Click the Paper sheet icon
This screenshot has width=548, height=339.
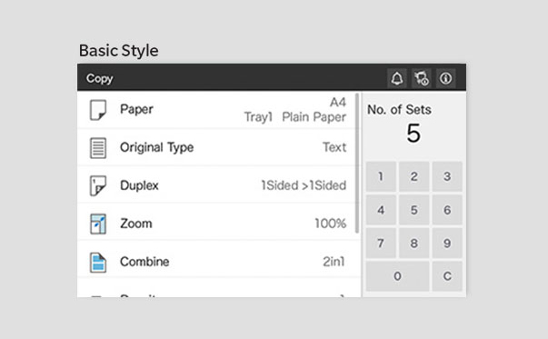click(98, 110)
